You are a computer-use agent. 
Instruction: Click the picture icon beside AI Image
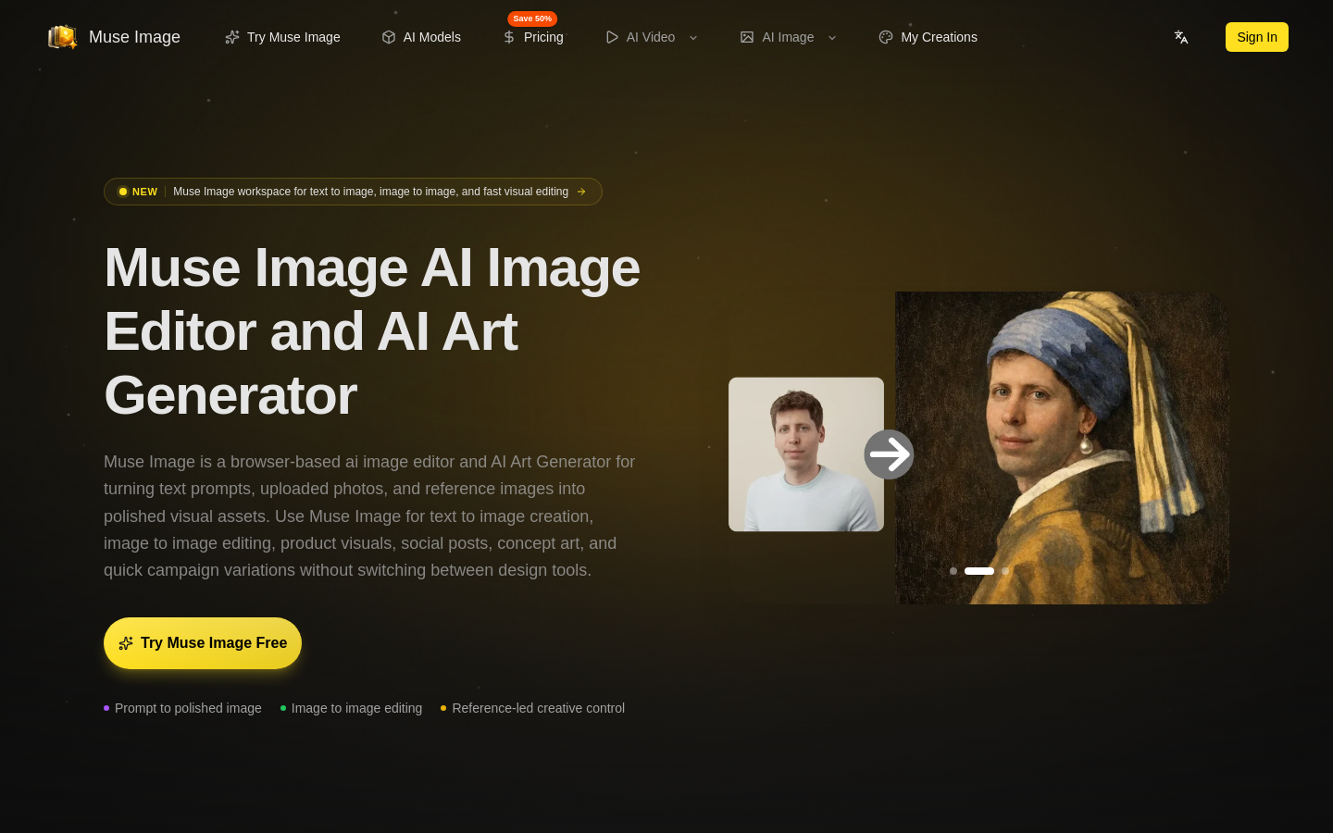click(x=747, y=37)
